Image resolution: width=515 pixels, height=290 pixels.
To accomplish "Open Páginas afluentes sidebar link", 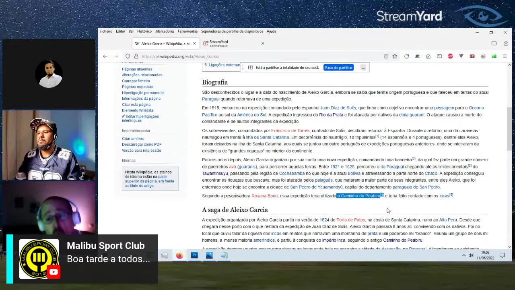I will point(137,69).
